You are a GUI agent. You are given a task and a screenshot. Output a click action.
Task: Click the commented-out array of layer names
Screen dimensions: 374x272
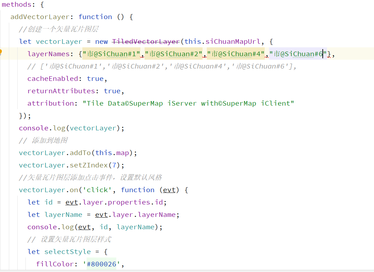pos(162,66)
